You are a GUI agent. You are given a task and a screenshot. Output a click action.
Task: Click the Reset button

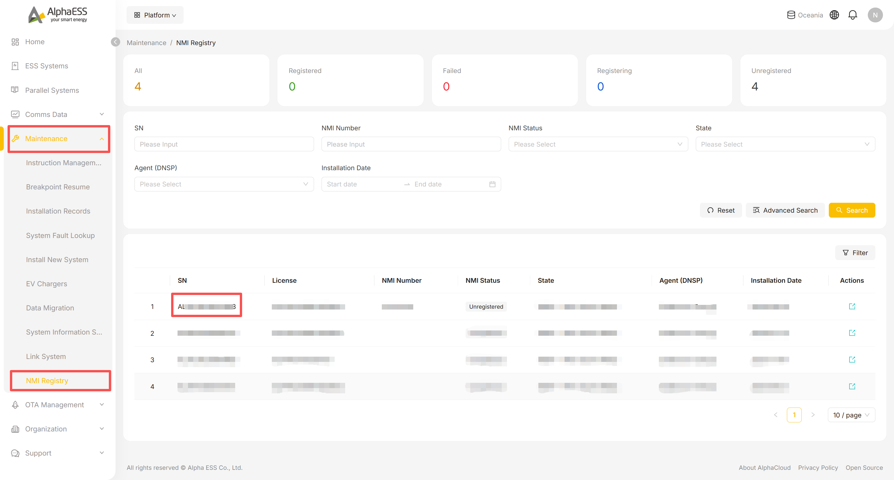coord(721,210)
